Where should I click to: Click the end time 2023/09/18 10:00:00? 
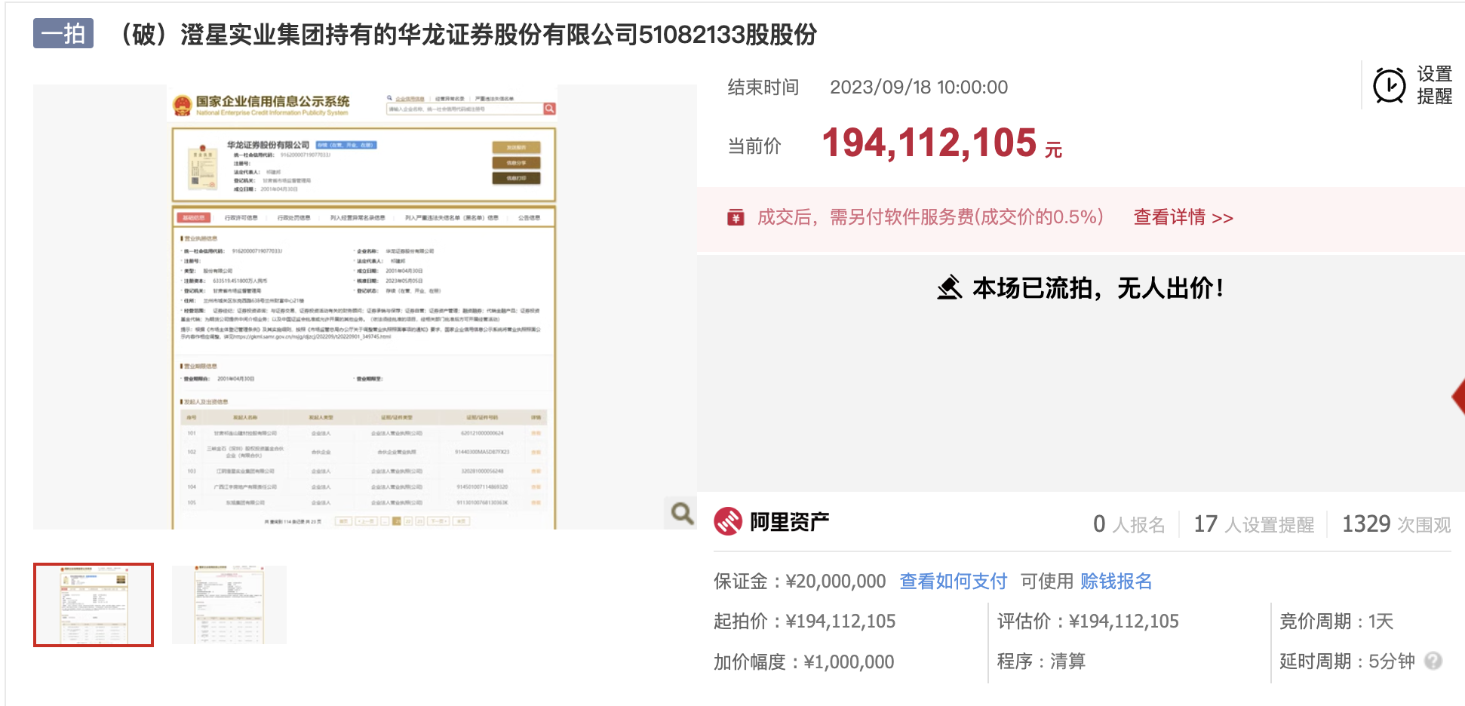click(x=919, y=87)
